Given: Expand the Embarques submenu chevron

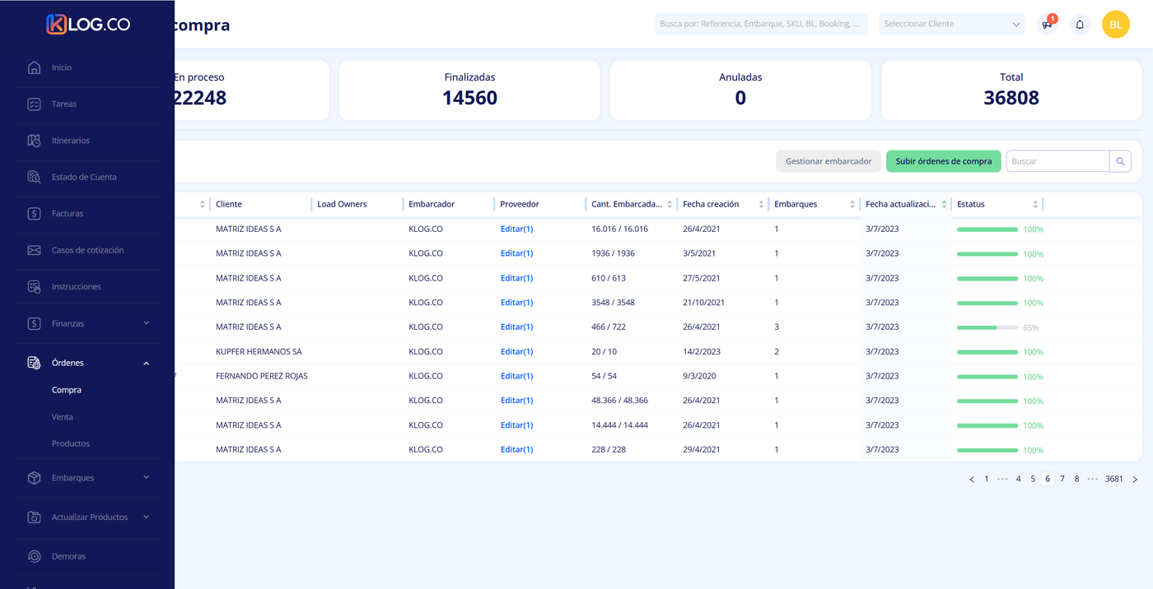Looking at the screenshot, I should pos(146,477).
